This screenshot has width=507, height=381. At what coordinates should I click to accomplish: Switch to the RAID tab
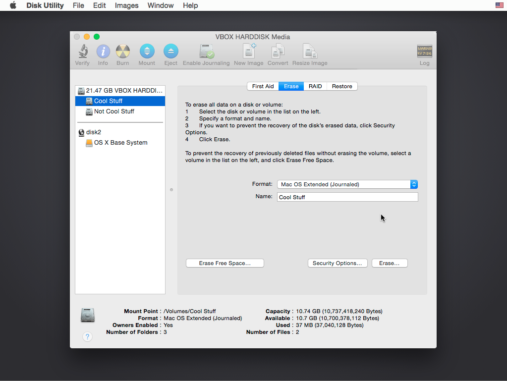(x=315, y=86)
